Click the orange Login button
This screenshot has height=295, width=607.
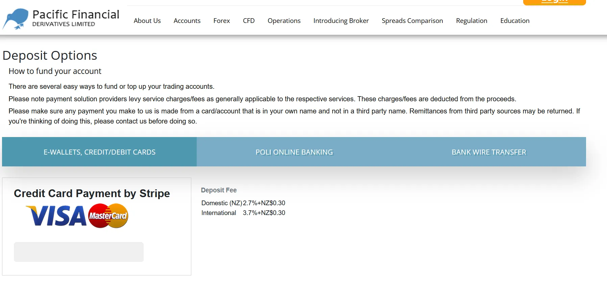point(554,2)
